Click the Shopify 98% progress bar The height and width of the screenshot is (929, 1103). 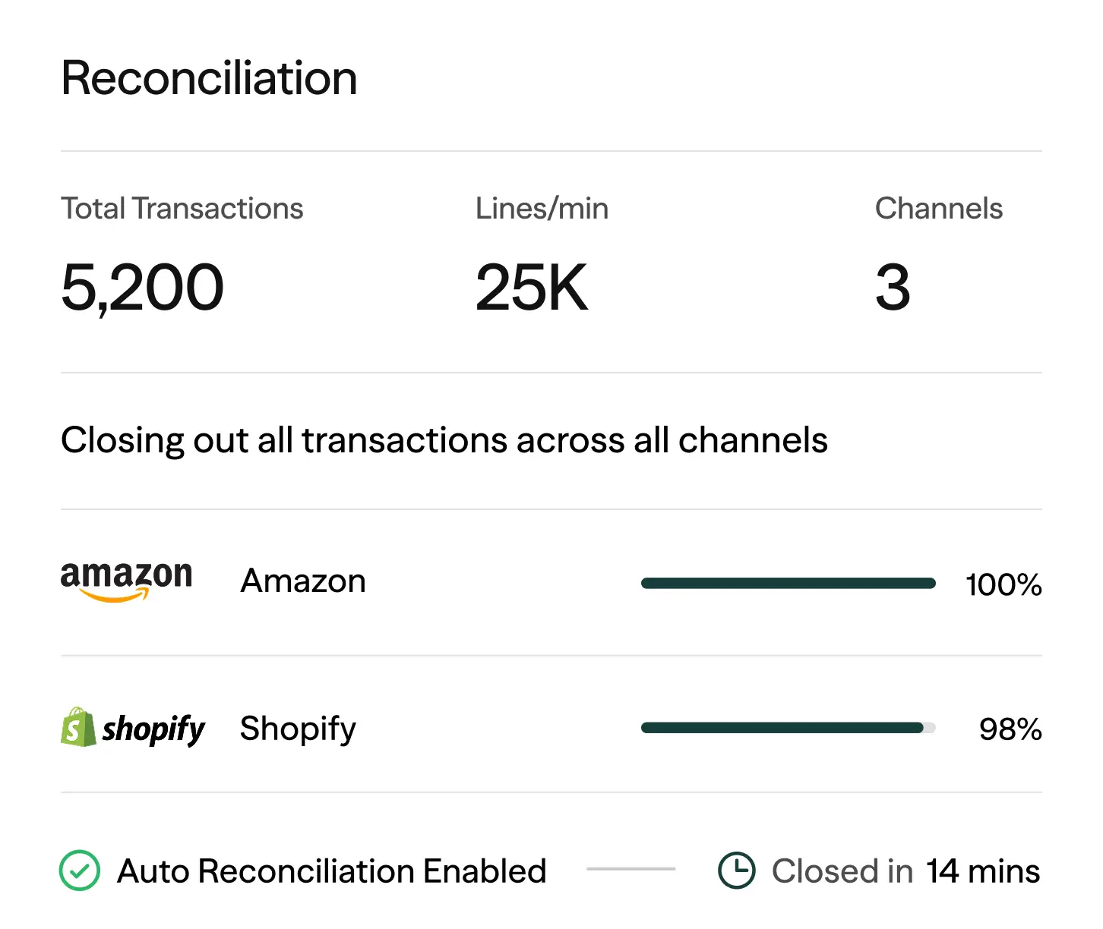pyautogui.click(x=788, y=728)
